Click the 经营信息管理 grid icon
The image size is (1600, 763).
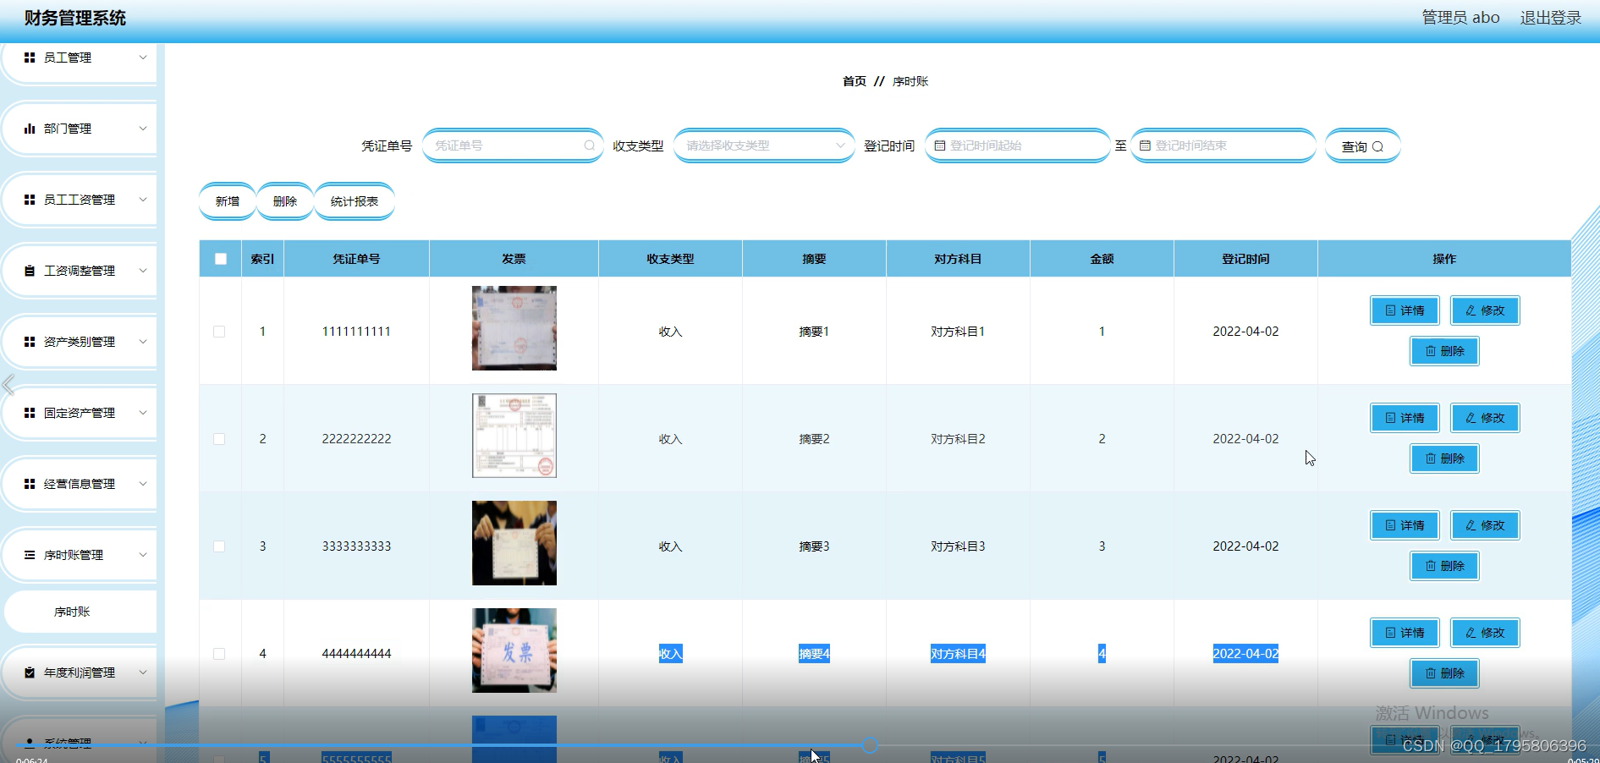(x=30, y=484)
